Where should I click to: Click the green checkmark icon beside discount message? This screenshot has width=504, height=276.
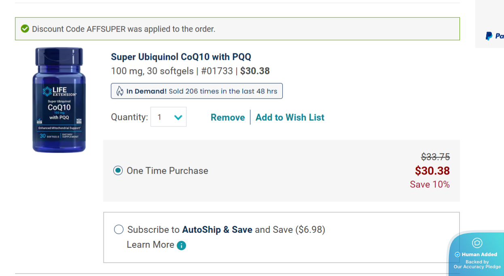[x=25, y=29]
